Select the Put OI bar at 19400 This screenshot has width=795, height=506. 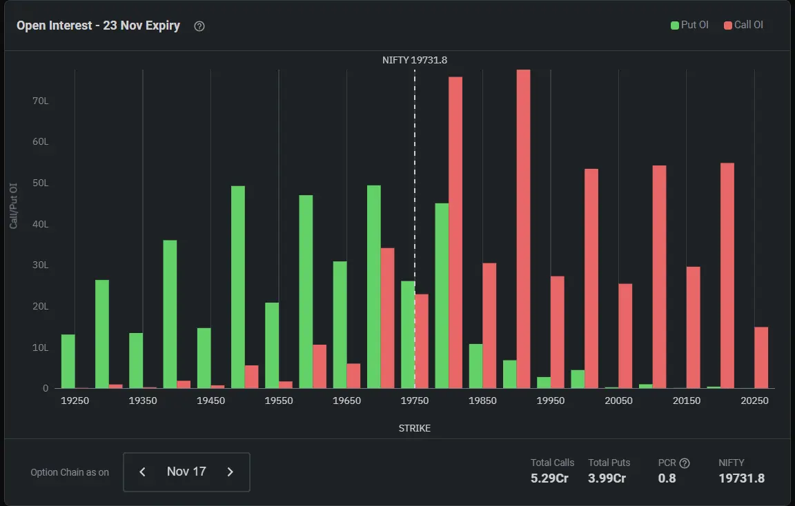[x=170, y=314]
